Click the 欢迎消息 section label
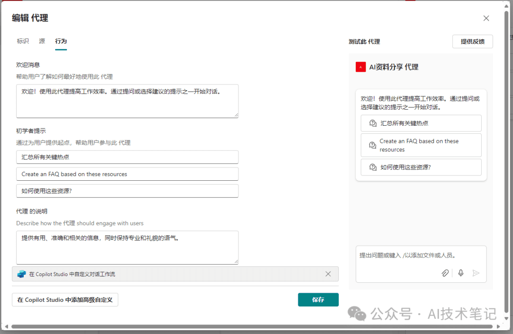Viewport: 513px width, 334px height. click(x=28, y=65)
